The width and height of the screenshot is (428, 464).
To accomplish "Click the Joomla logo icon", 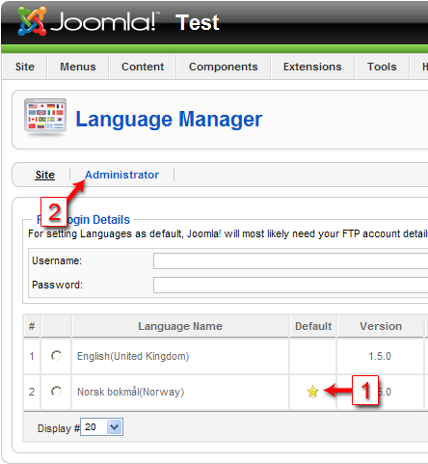I will 32,21.
